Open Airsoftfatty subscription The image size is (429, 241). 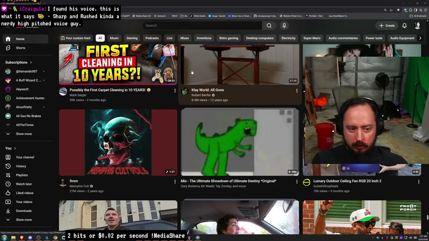[25, 107]
